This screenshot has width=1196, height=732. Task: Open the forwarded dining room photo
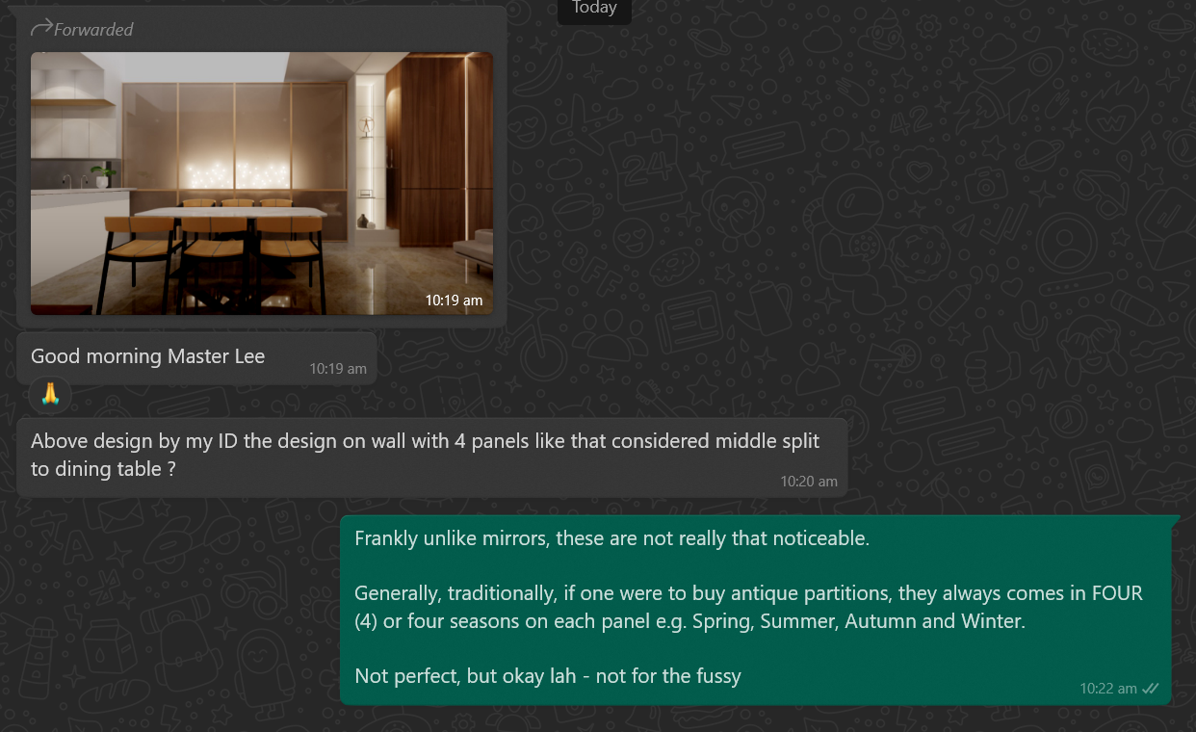coord(262,183)
